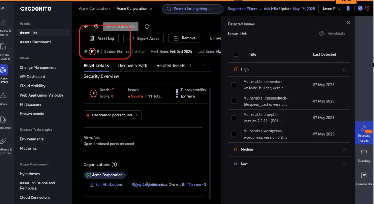Open the Compliance section icon

pyautogui.click(x=3, y=120)
